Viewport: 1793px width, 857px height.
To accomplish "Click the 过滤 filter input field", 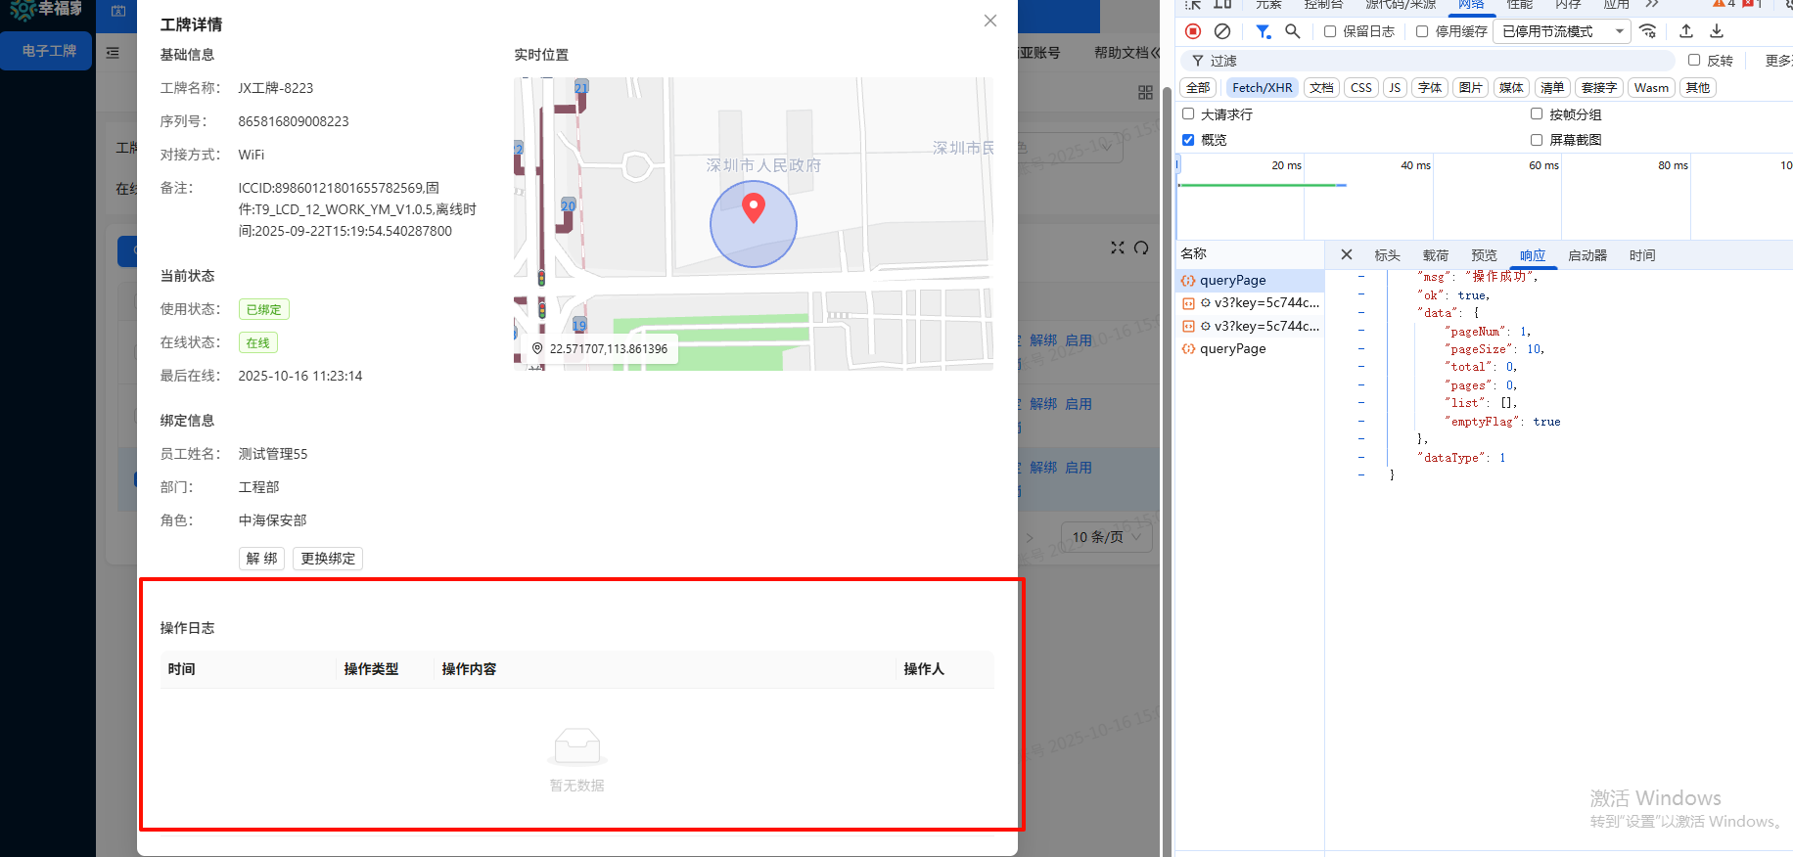I will coord(1429,61).
